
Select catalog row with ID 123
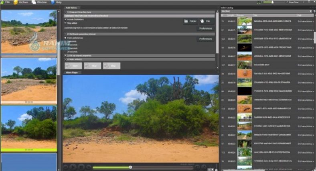267,39
